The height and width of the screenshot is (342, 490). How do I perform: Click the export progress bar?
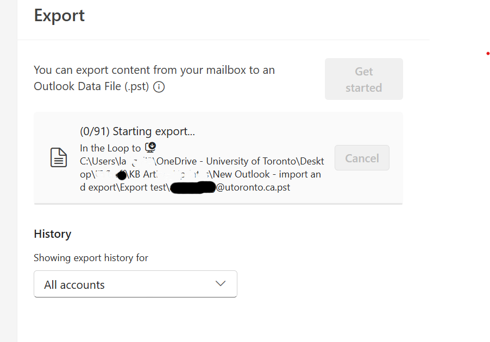(x=218, y=204)
